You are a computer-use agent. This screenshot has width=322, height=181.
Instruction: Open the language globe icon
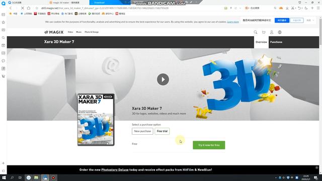(x=280, y=32)
